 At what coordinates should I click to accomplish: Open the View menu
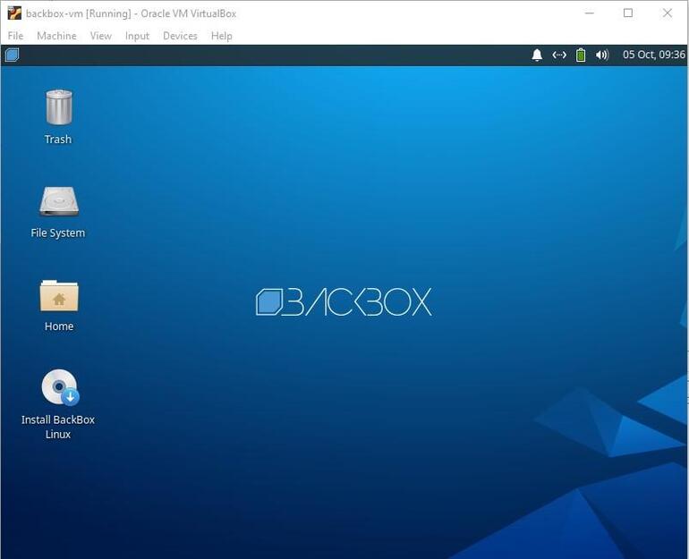pos(100,36)
